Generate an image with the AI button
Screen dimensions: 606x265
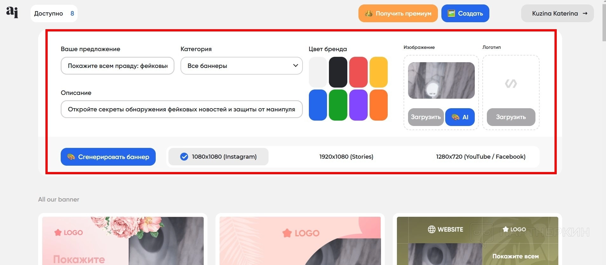[460, 117]
